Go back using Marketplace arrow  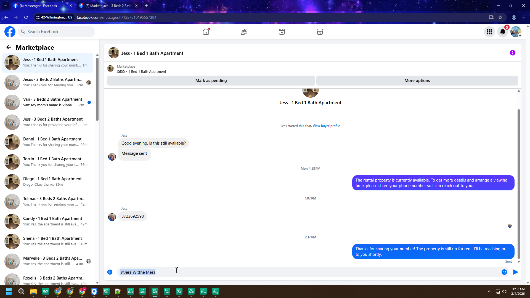point(9,47)
